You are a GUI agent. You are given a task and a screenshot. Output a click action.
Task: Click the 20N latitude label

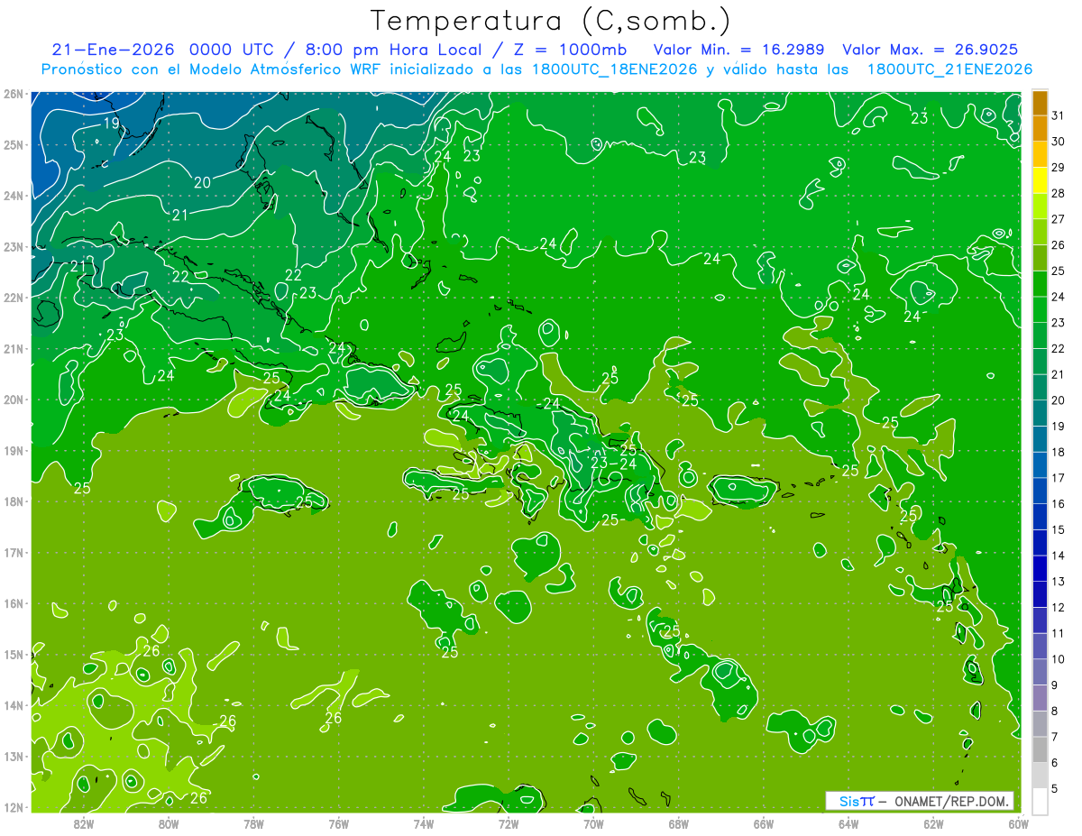[14, 400]
